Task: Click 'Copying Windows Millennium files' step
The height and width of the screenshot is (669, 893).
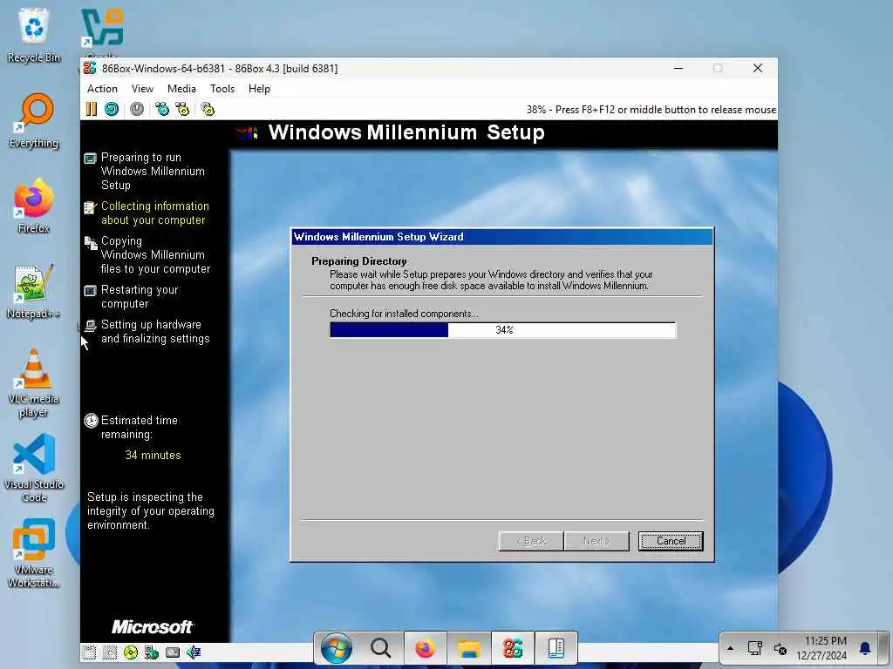Action: 155,255
